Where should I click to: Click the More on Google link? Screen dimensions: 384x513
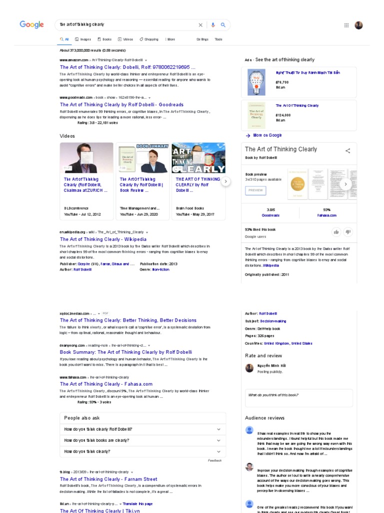click(267, 135)
